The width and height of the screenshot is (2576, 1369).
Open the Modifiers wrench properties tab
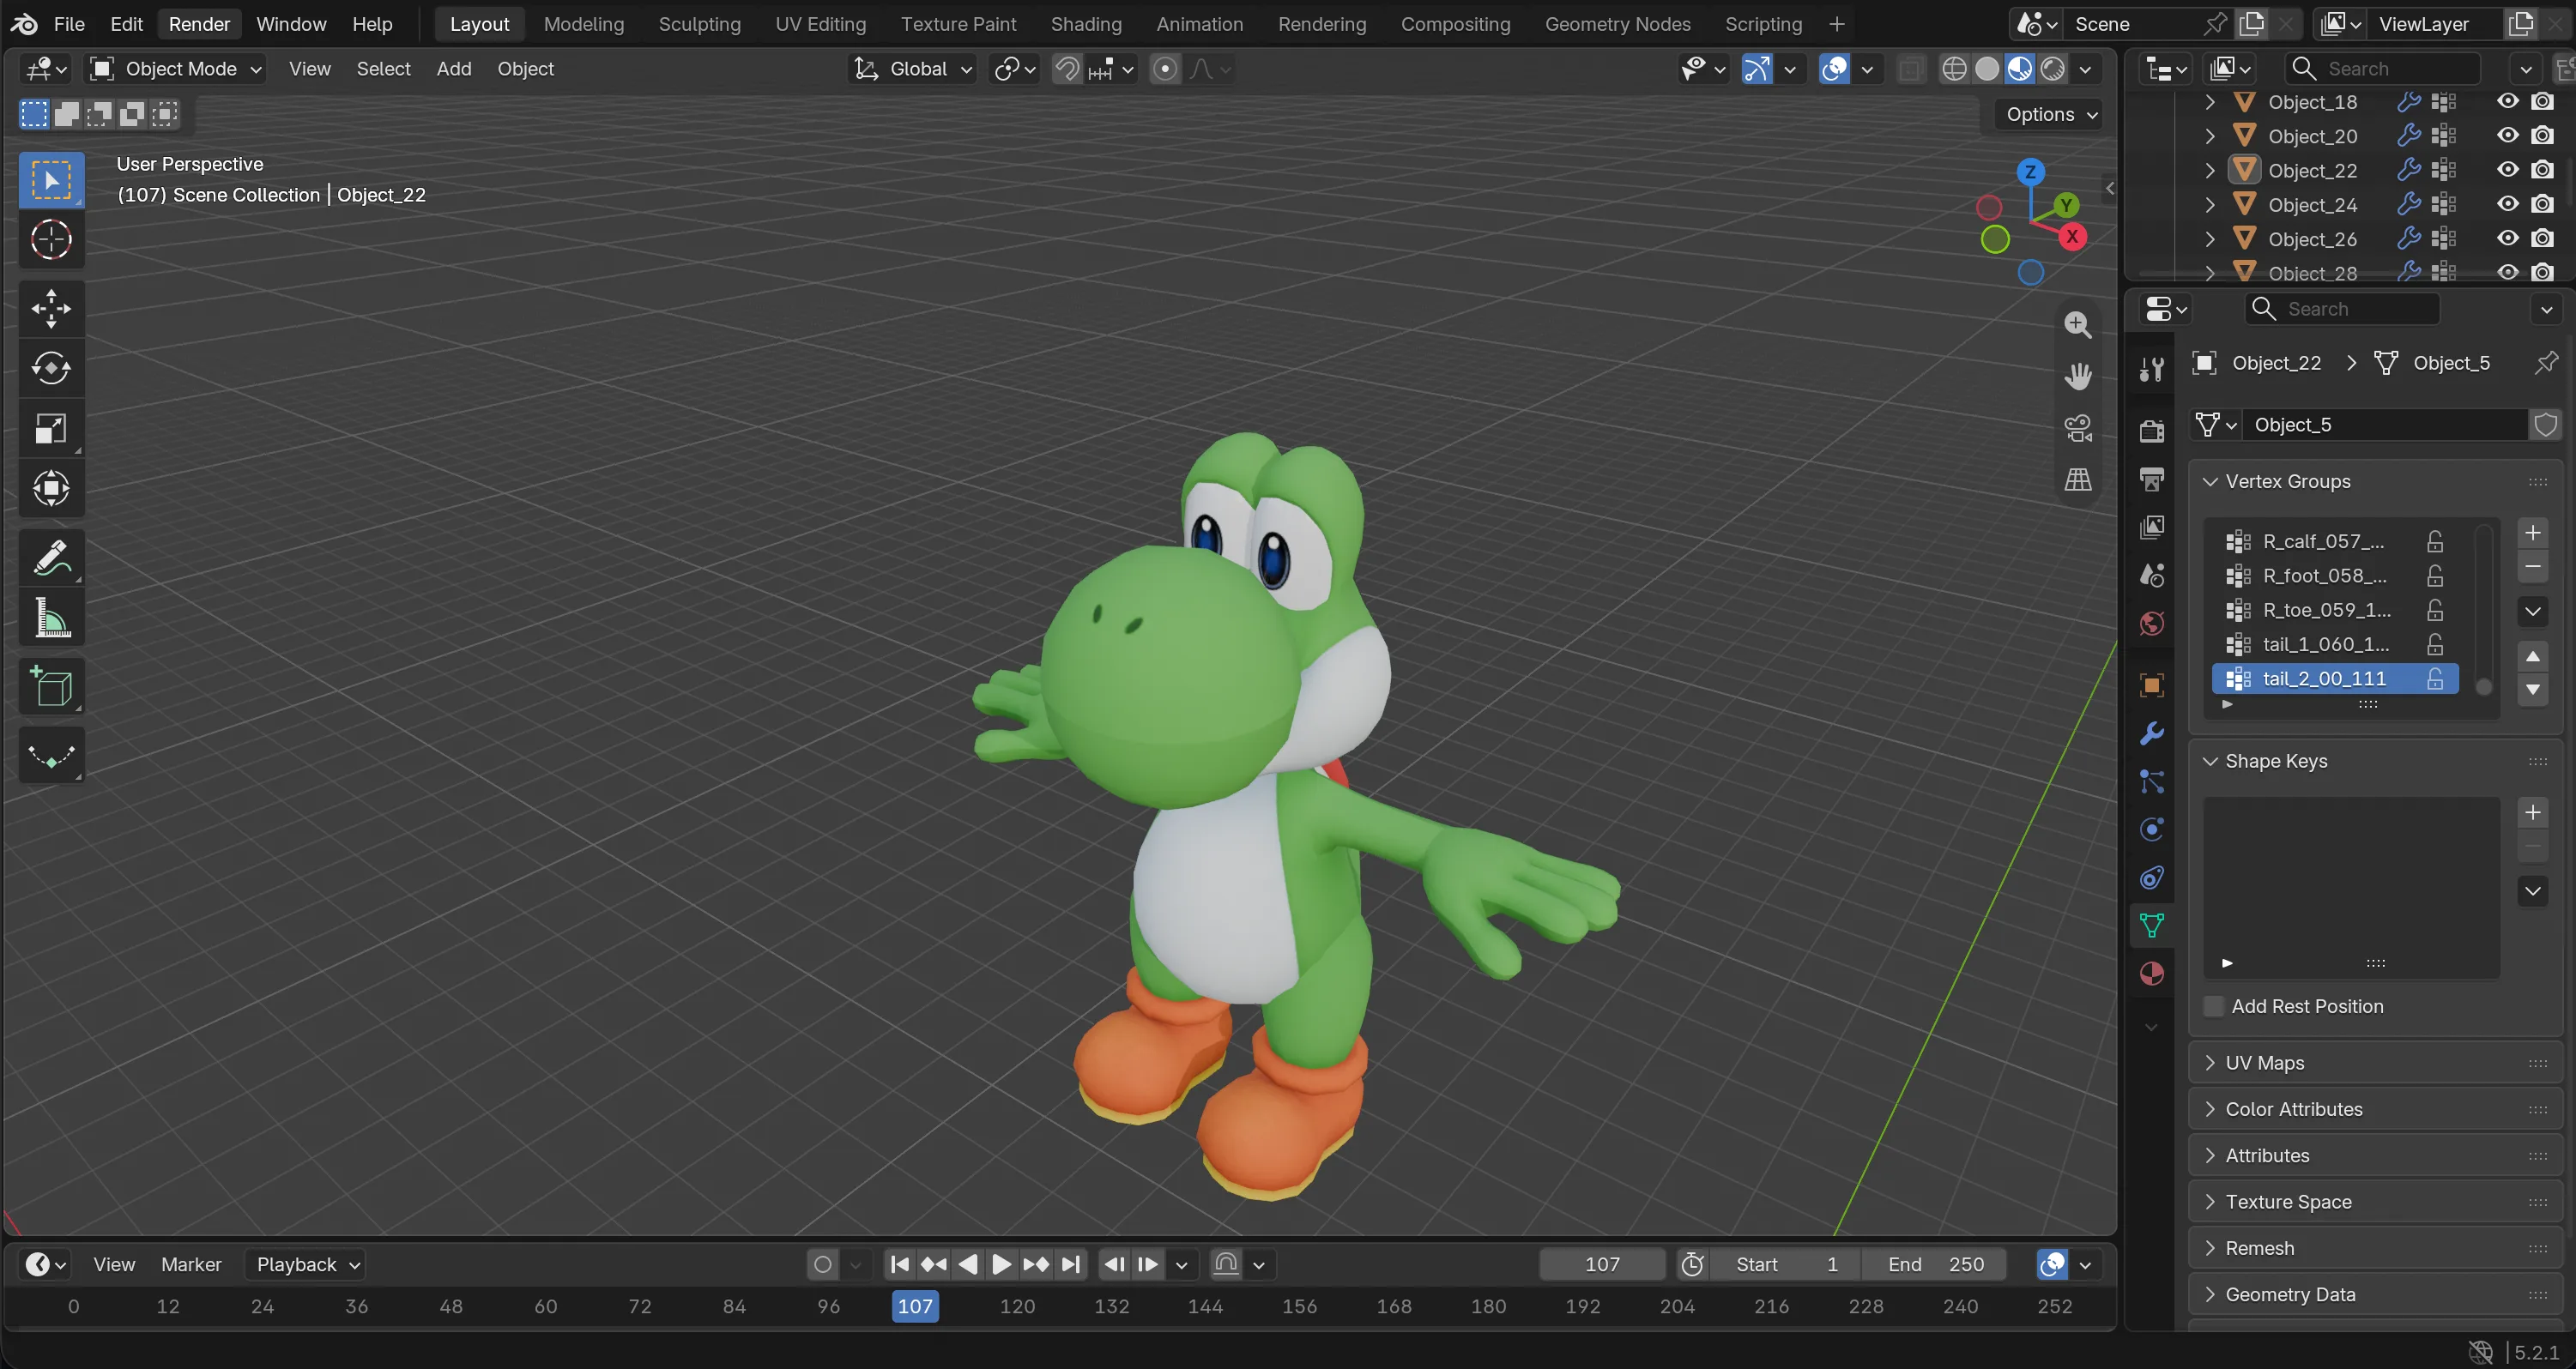2152,733
